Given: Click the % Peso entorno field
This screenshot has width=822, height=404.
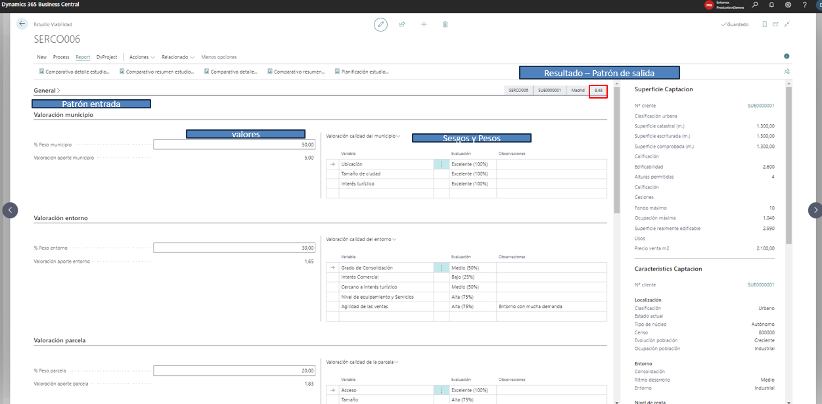Looking at the screenshot, I should coord(235,248).
